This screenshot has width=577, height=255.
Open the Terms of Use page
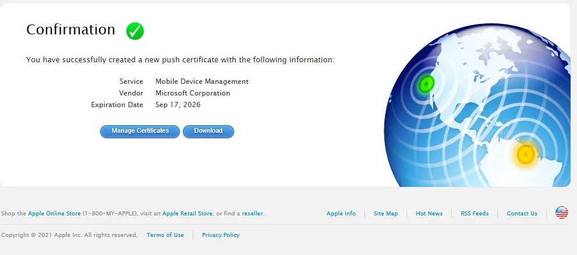(x=165, y=235)
